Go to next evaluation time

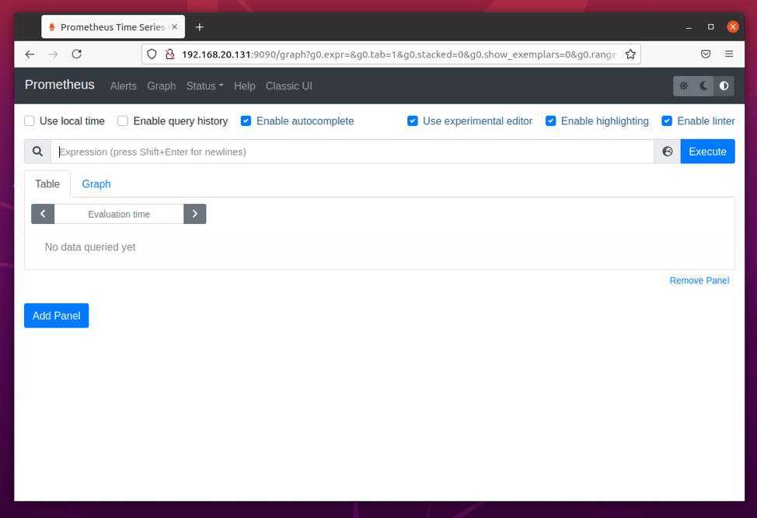195,214
